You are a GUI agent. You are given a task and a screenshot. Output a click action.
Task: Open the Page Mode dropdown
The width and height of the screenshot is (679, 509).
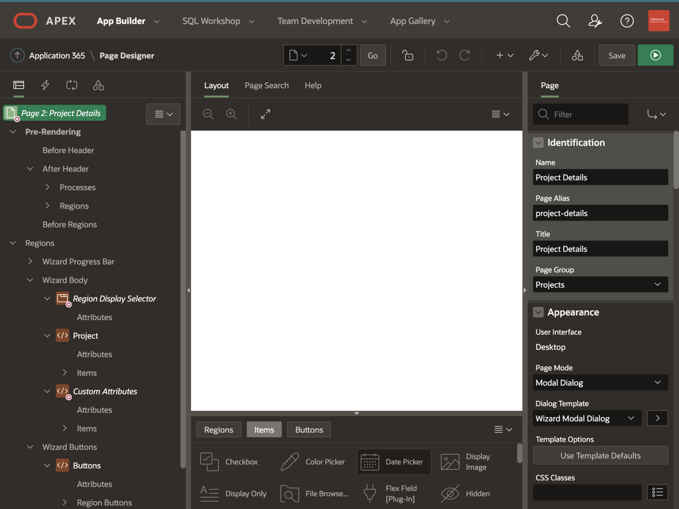[600, 382]
